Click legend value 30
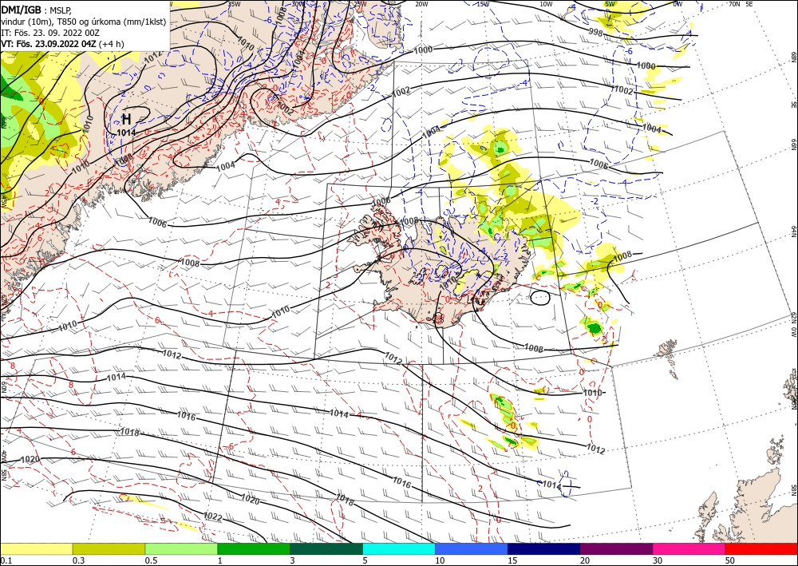 pos(658,560)
